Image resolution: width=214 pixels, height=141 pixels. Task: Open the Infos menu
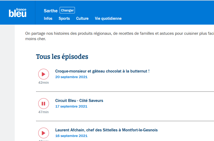pos(48,18)
